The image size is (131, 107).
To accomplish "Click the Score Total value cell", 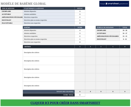I will pos(80,95).
